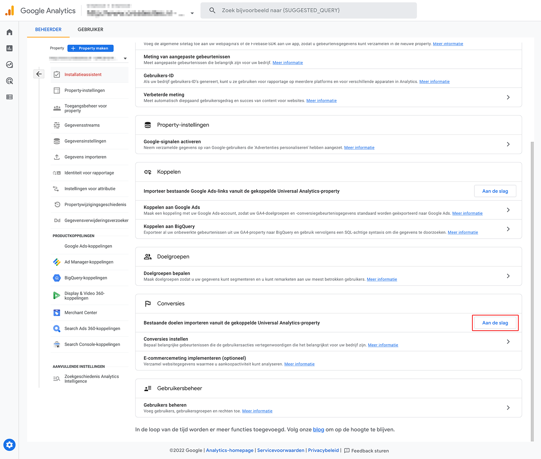This screenshot has height=459, width=541.
Task: Click Aan de slag for doelen importeren
Action: click(x=495, y=323)
